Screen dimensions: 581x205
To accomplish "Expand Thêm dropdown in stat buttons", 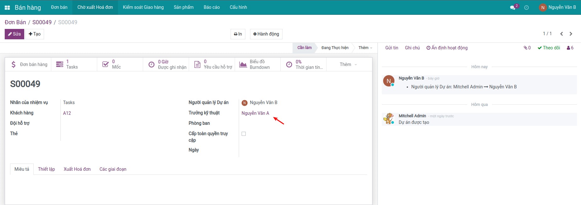I will (348, 64).
